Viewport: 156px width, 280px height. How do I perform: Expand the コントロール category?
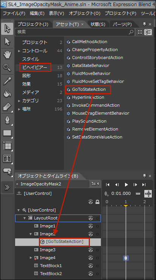tap(19, 51)
